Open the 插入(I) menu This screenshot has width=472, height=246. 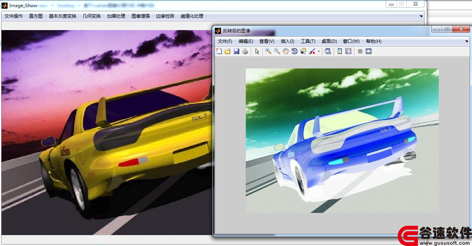tap(288, 41)
